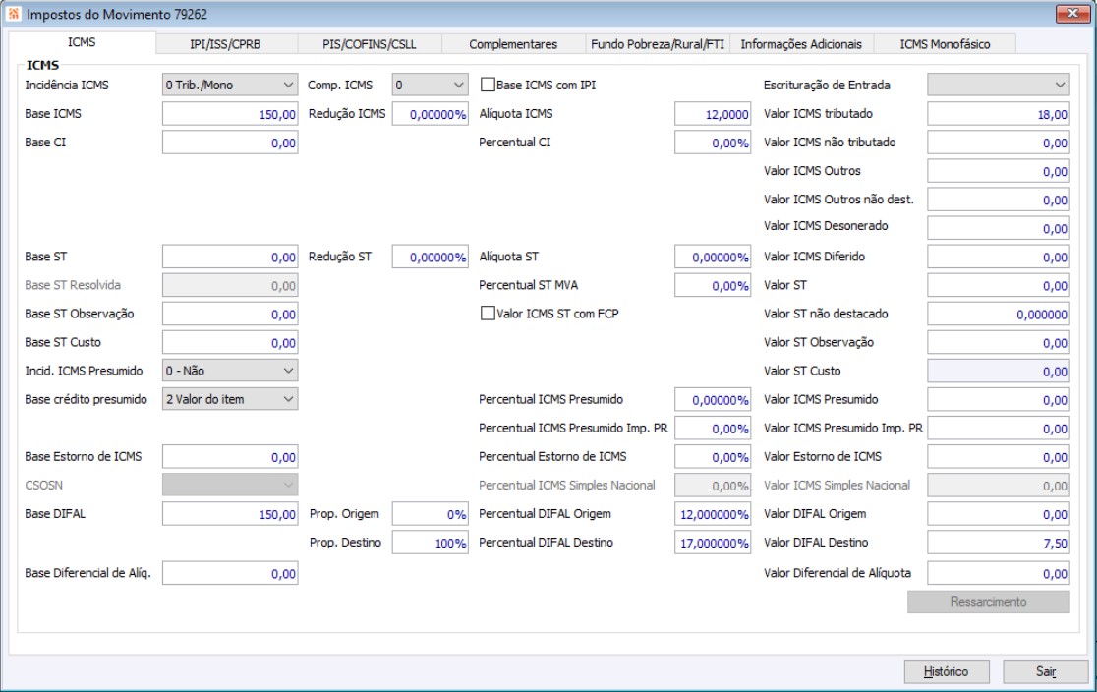Click the Redução ICMS percentage field
The width and height of the screenshot is (1097, 692).
(x=430, y=114)
